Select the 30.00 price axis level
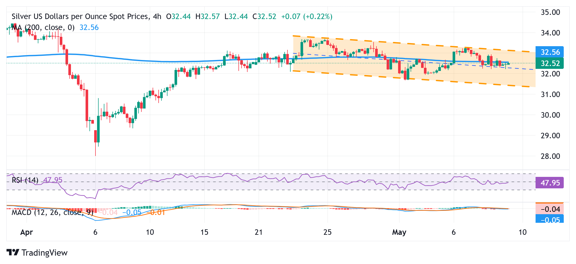 tap(550, 115)
